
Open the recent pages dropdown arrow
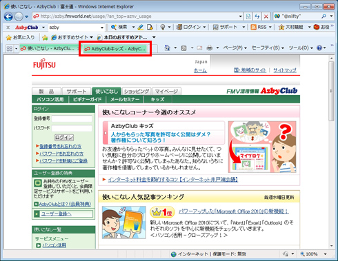coord(27,17)
